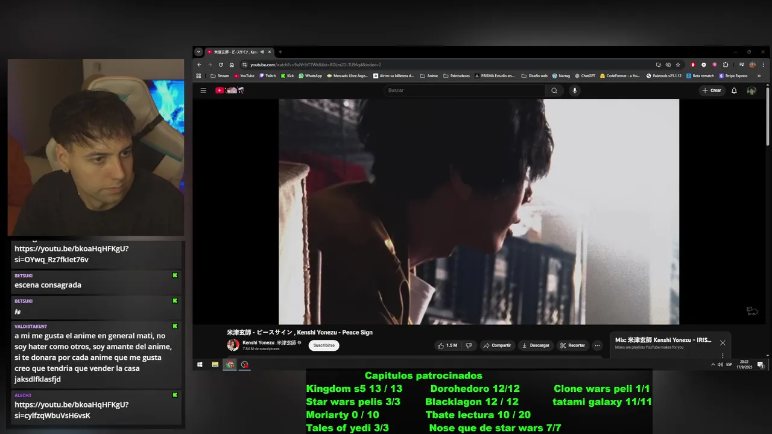Open File Explorer from taskbar

tap(215, 365)
